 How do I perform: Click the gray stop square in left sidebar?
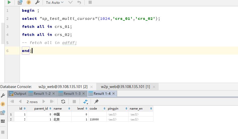(3, 132)
